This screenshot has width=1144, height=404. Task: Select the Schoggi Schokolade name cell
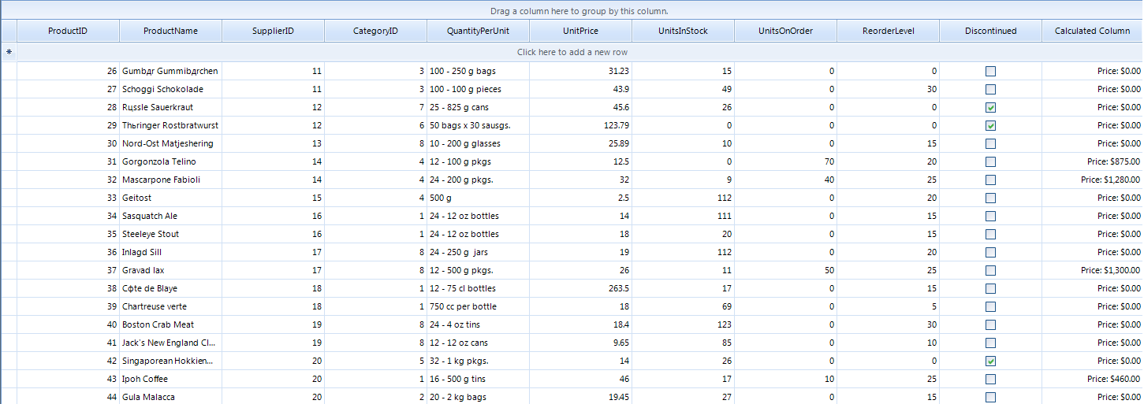point(170,89)
